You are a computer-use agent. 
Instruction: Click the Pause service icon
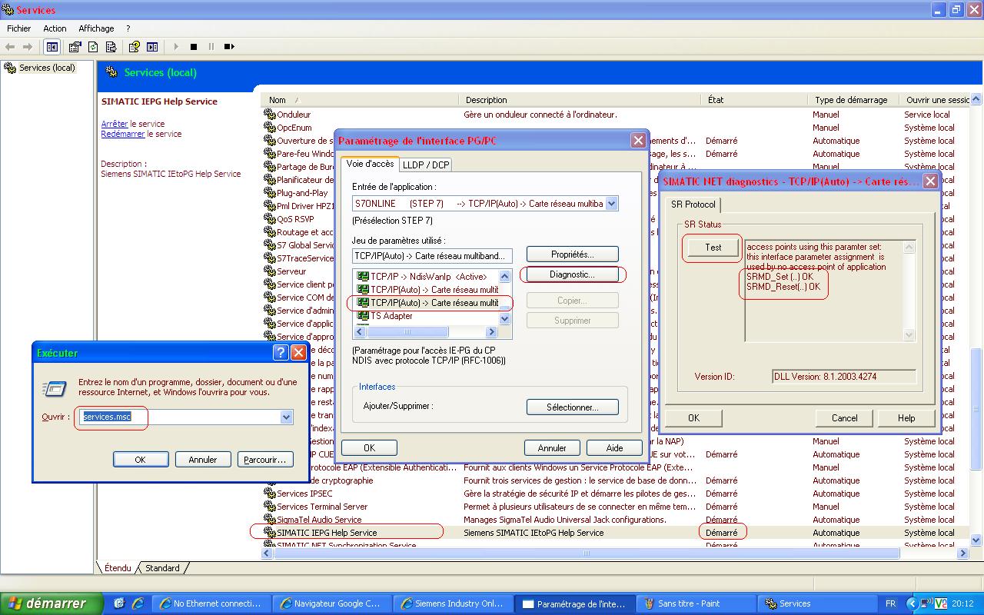tap(211, 47)
